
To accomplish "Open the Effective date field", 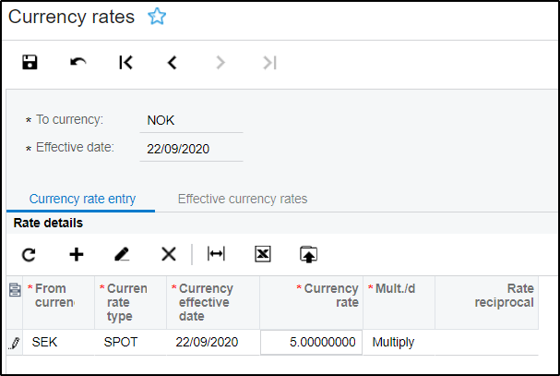I will click(x=190, y=149).
